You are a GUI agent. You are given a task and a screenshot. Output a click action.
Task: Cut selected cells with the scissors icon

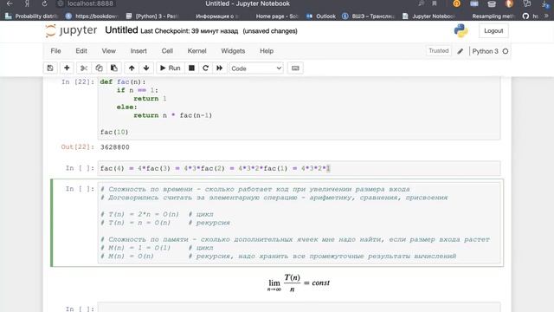click(84, 68)
